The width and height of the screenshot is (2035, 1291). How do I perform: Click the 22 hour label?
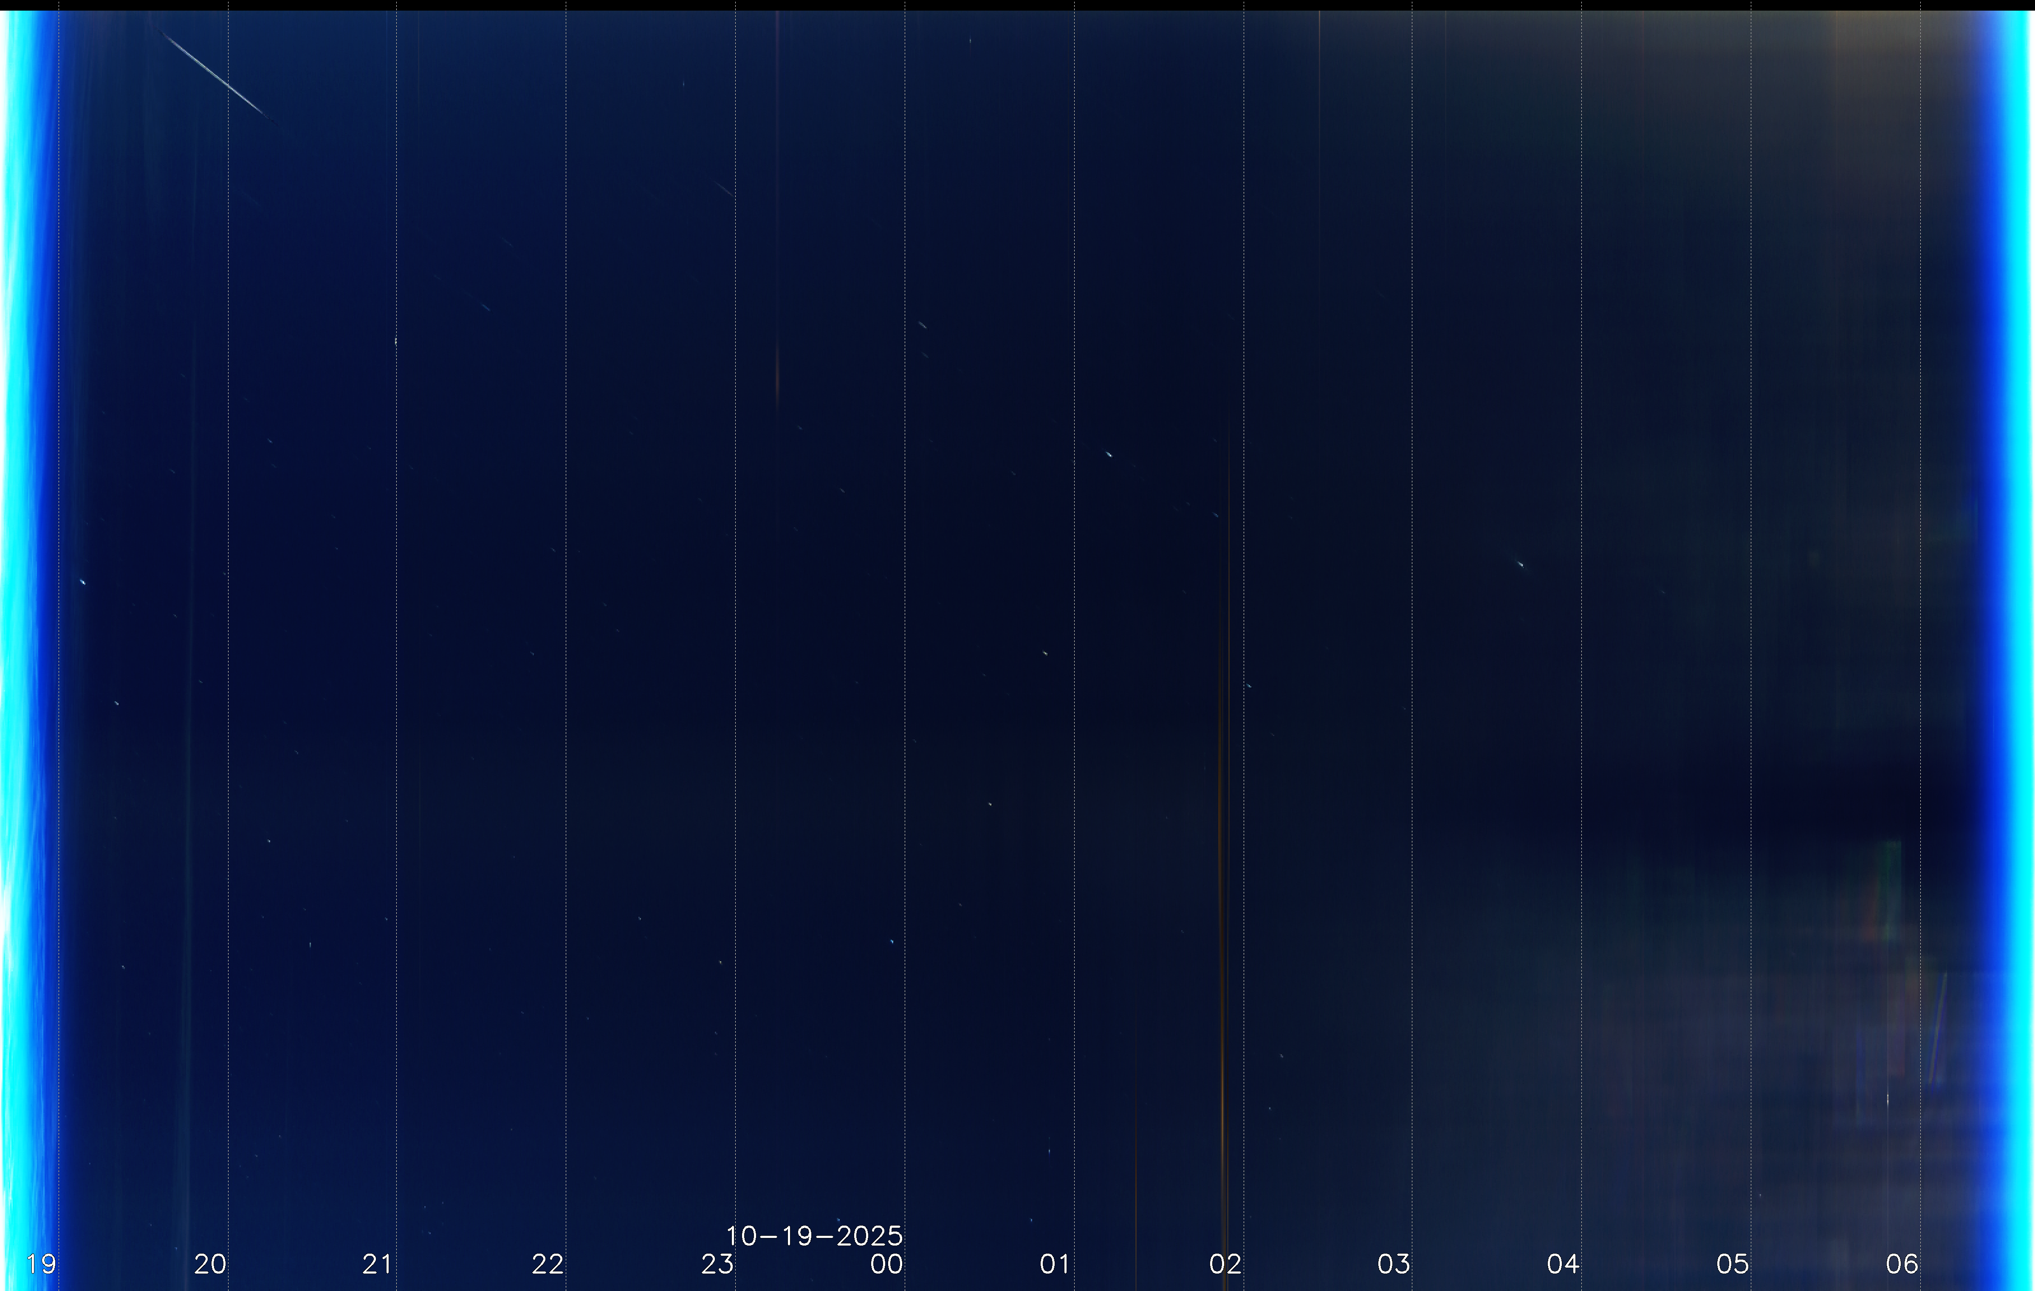548,1264
